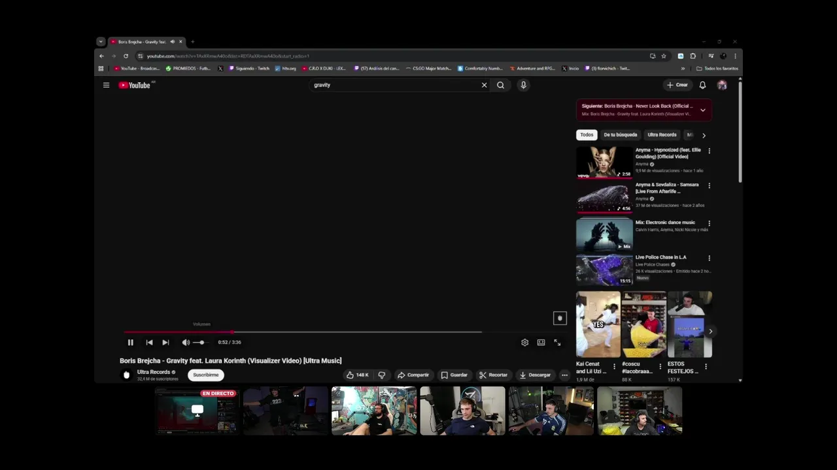Like the video with 148 K likes
The height and width of the screenshot is (470, 837).
358,375
